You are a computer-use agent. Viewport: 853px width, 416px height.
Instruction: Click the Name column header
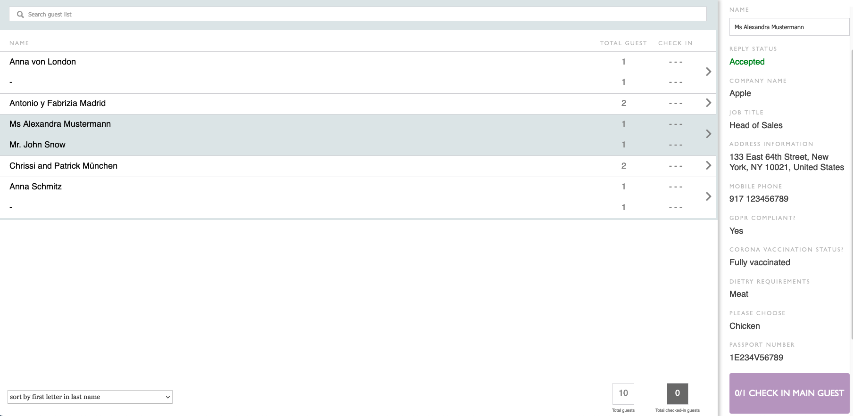click(x=19, y=43)
